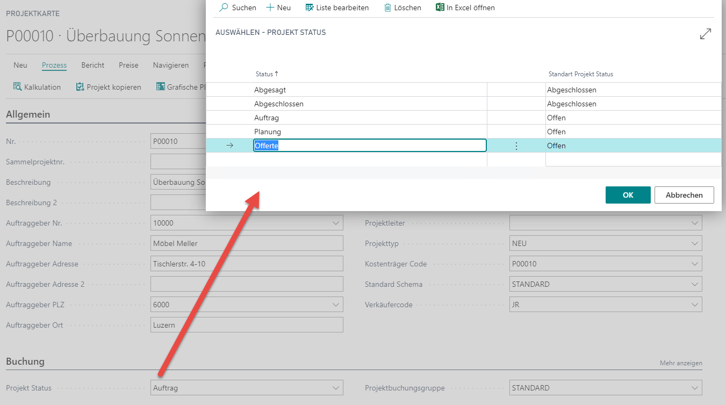The width and height of the screenshot is (726, 405).
Task: Select the Abgesagt status row
Action: pos(464,90)
